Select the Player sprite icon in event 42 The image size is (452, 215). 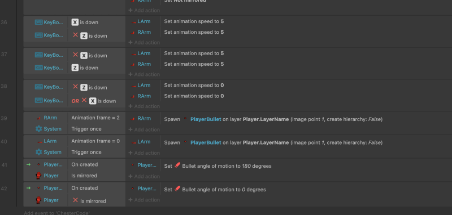click(x=38, y=200)
